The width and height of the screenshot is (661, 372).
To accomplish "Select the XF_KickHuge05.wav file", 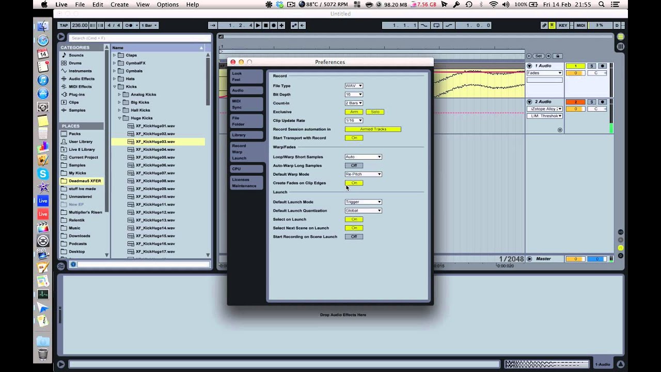I will coord(155,157).
